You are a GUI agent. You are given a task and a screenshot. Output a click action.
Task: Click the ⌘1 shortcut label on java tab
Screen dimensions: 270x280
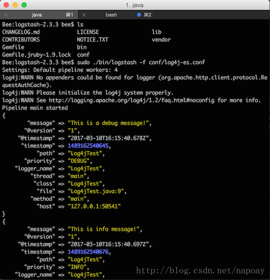70,15
